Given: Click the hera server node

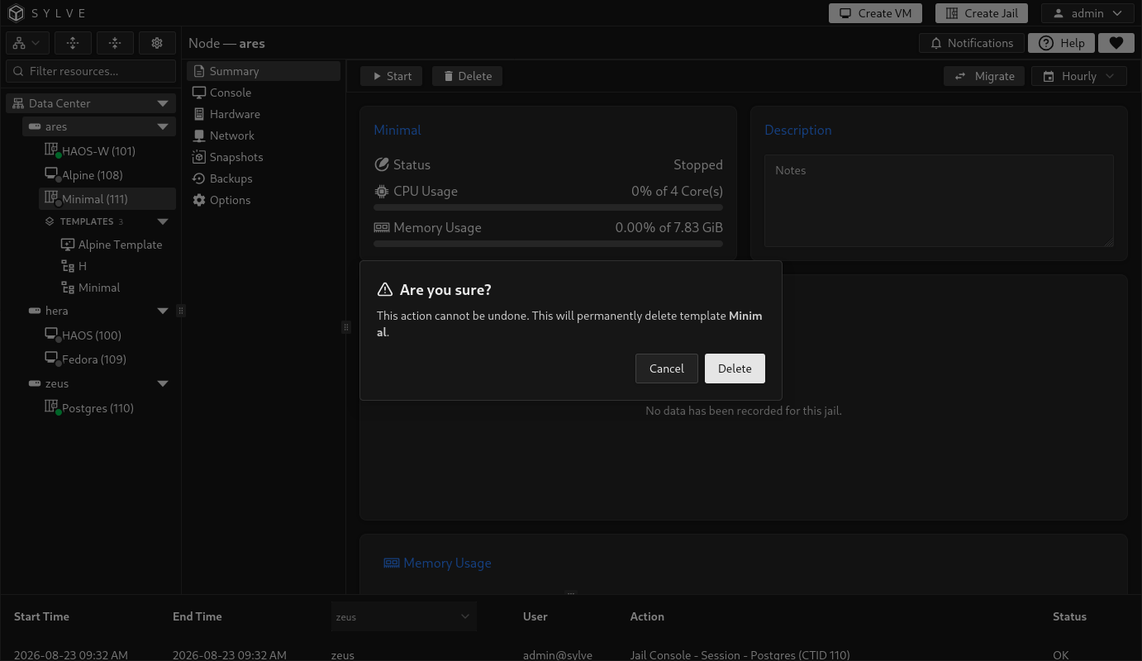Looking at the screenshot, I should click(x=56, y=311).
